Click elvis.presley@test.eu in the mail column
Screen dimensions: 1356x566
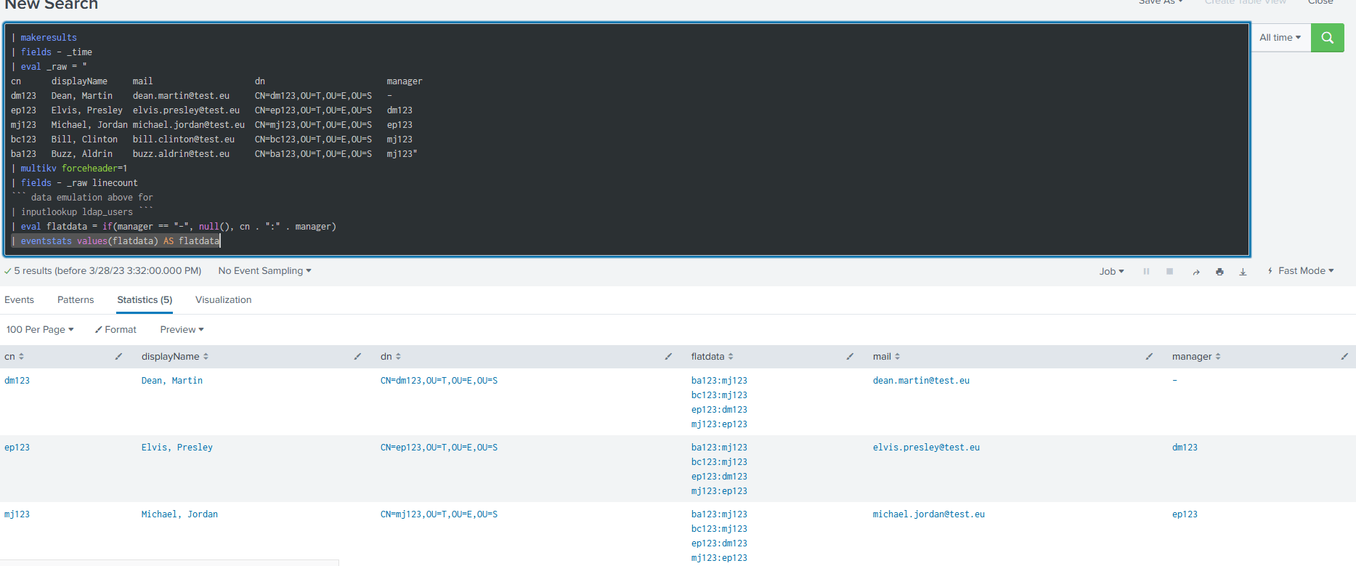click(x=926, y=448)
